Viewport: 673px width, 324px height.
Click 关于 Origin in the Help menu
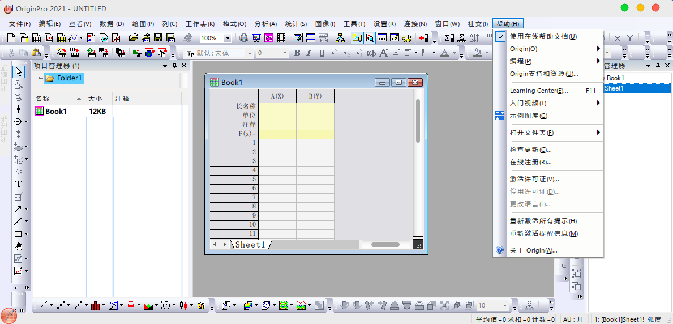(533, 250)
